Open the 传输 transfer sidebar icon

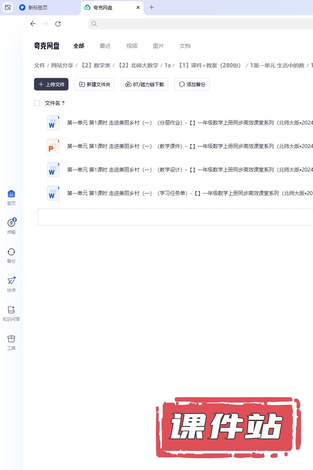[11, 223]
